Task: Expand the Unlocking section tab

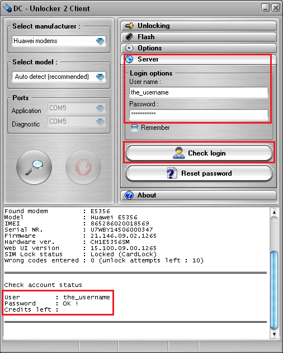Action: (x=199, y=26)
